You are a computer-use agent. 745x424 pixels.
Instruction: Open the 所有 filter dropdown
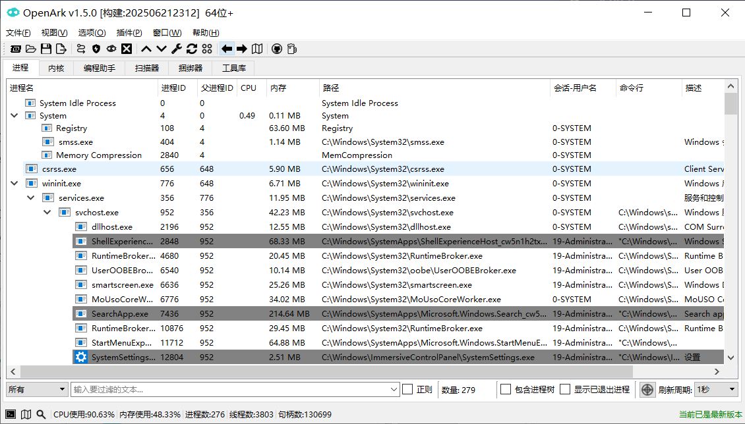pos(36,389)
